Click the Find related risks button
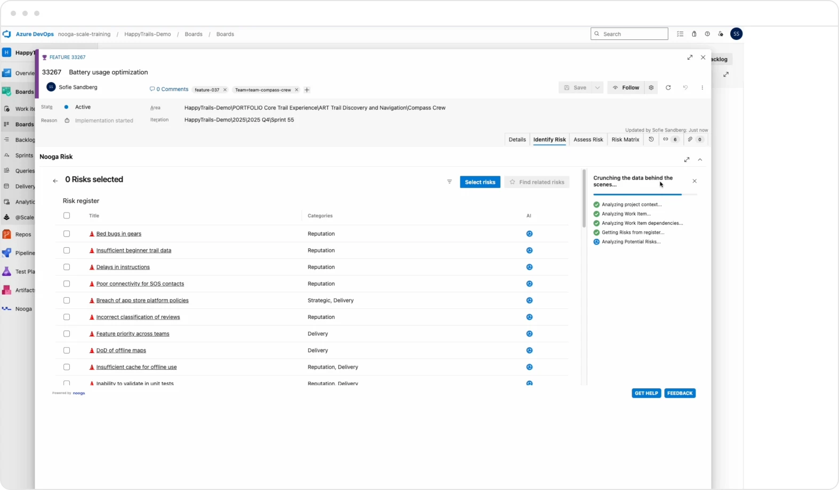Viewport: 839px width, 490px height. click(537, 182)
